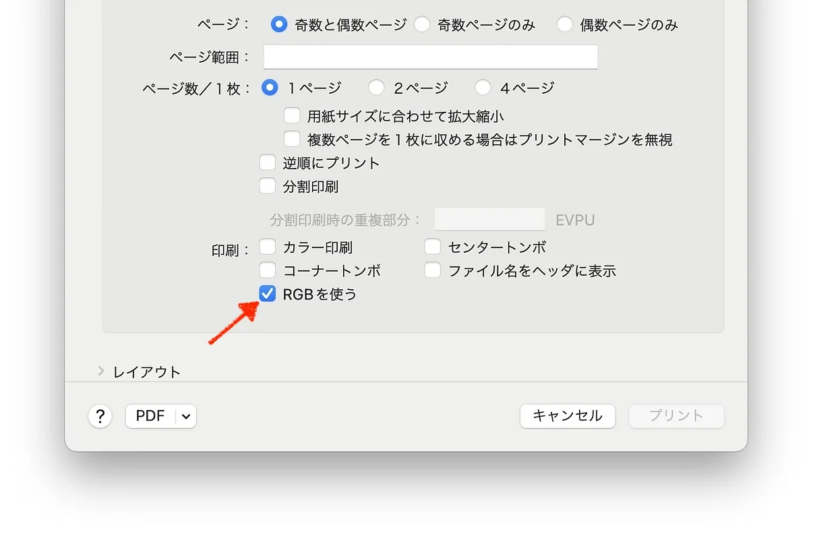Viewport: 813px width, 538px height.
Task: Select 2ページ per sheet
Action: [376, 88]
